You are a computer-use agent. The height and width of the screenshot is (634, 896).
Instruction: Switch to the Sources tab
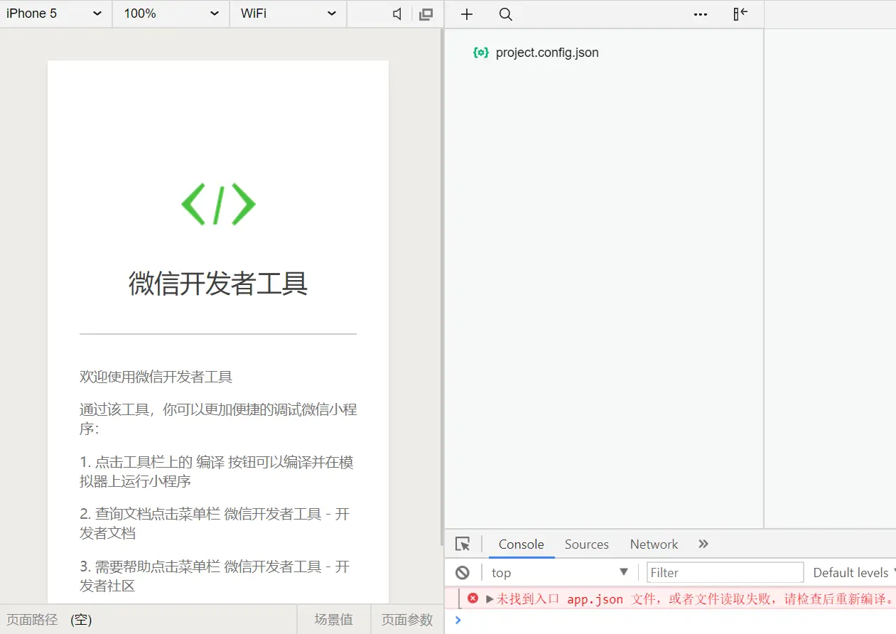[587, 544]
